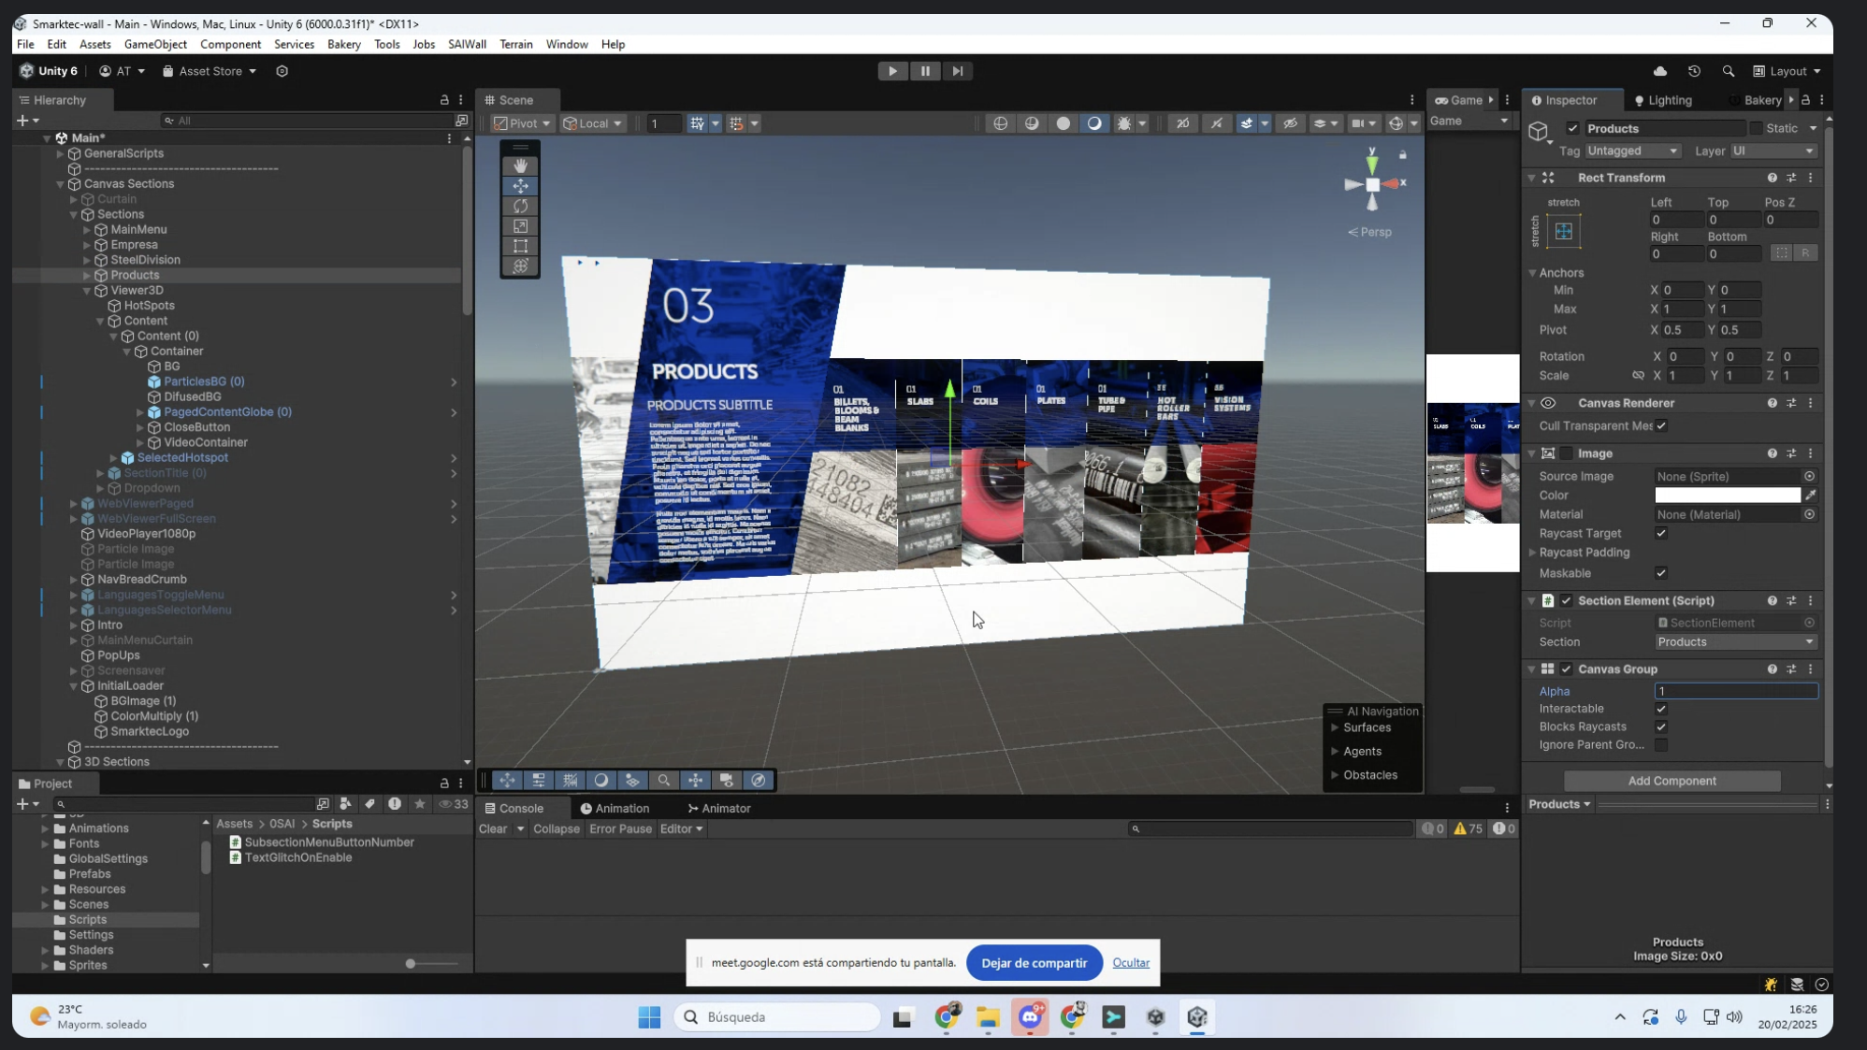Click the Alpha value field
The width and height of the screenshot is (1867, 1050).
point(1736,692)
